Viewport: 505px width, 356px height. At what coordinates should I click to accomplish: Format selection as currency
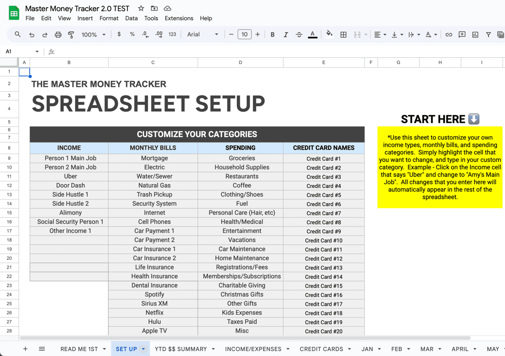tap(119, 34)
